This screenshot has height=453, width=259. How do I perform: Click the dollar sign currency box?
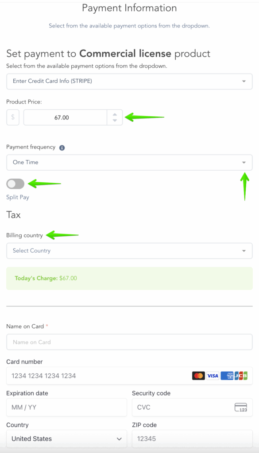click(13, 117)
